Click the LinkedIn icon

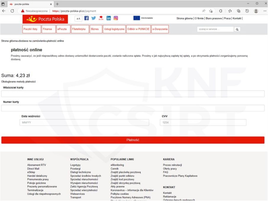[x=109, y=18]
